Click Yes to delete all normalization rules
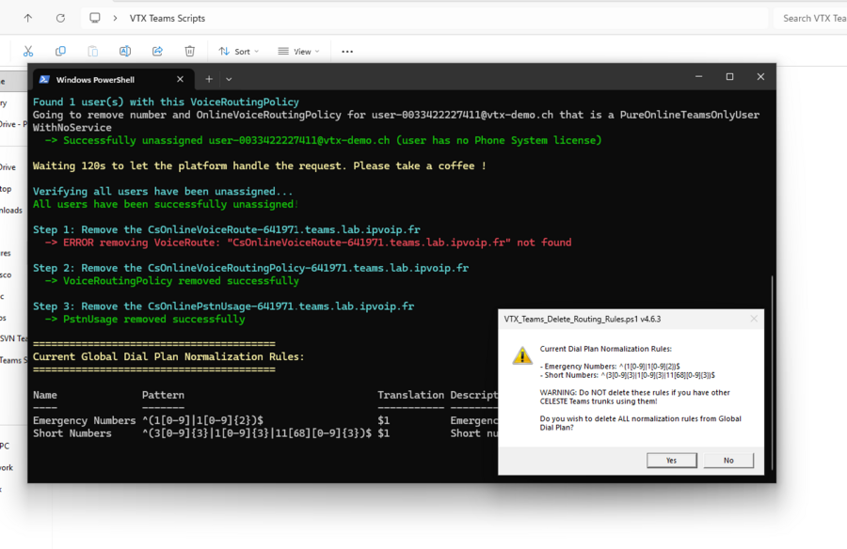Screen dimensions: 847x549 click(x=671, y=460)
